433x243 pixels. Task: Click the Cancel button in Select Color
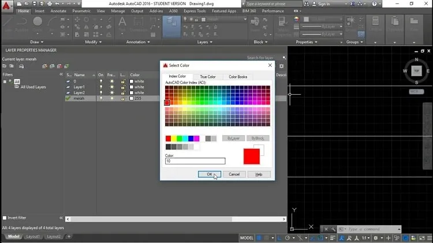click(234, 174)
